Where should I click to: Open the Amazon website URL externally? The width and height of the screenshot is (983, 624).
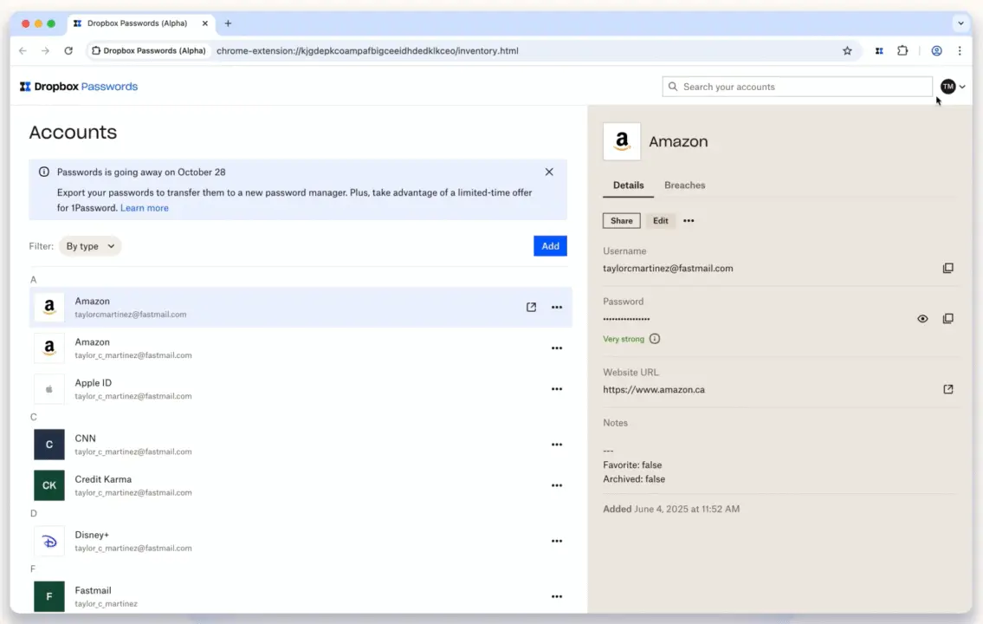[947, 389]
